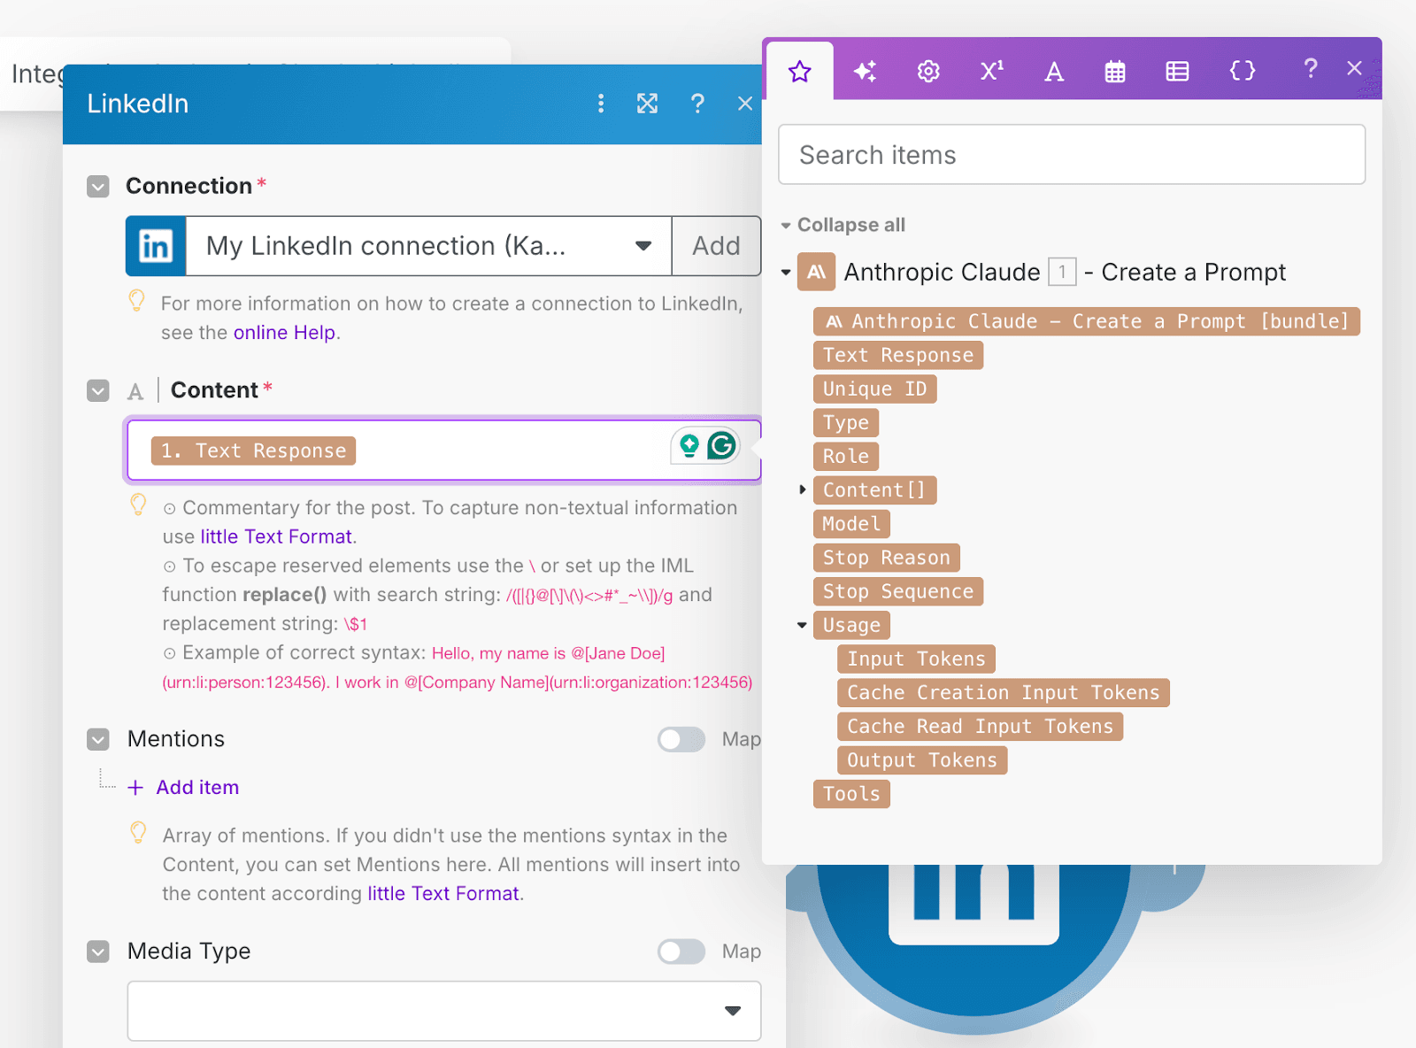Close the mapping panel with X

pyautogui.click(x=1354, y=68)
